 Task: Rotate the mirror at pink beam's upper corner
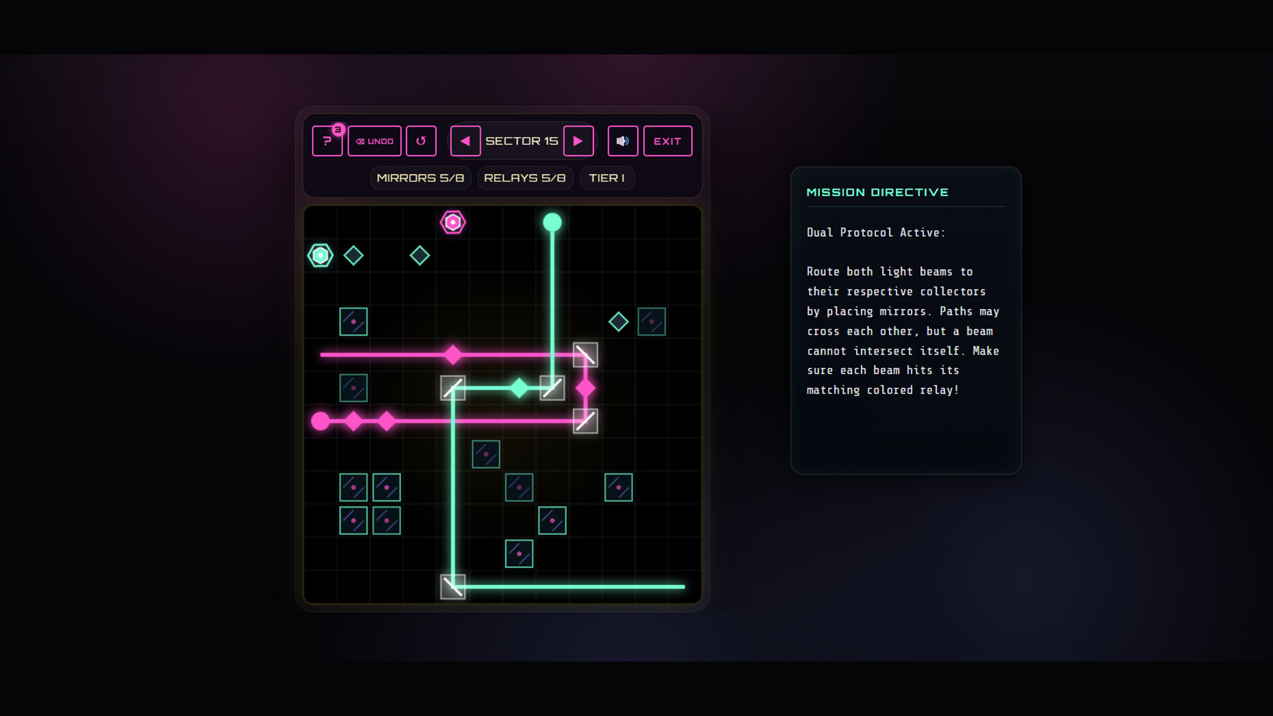tap(585, 355)
